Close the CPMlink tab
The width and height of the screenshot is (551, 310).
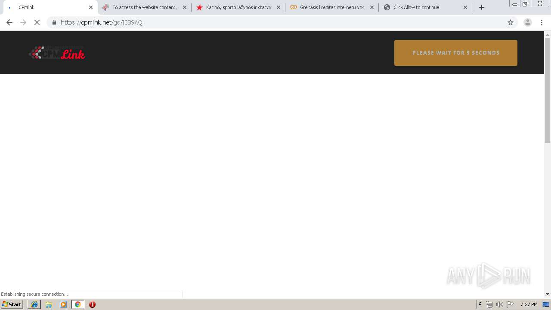click(91, 7)
